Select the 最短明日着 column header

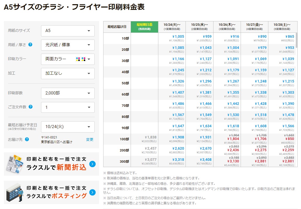click(144, 27)
